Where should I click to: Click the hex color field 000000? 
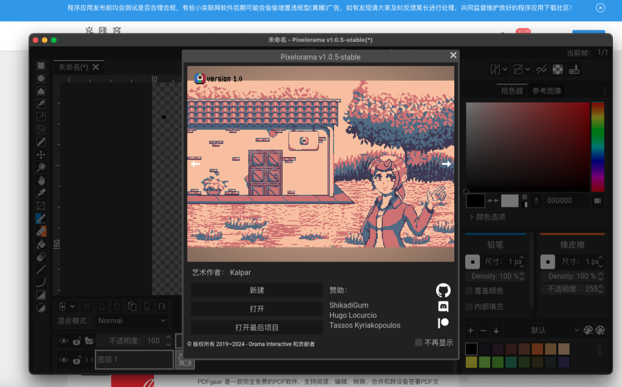pos(567,201)
